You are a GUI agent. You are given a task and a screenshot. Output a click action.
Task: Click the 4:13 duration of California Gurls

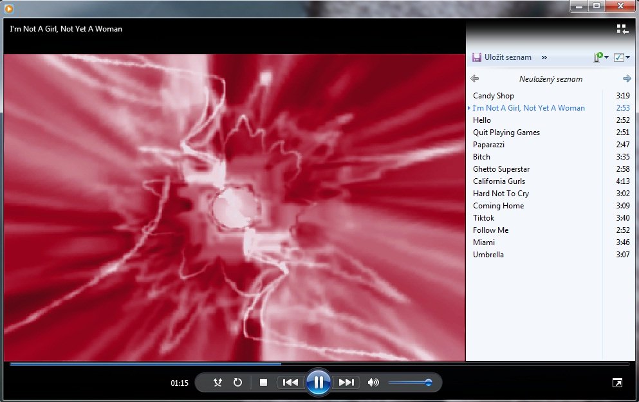coord(623,181)
